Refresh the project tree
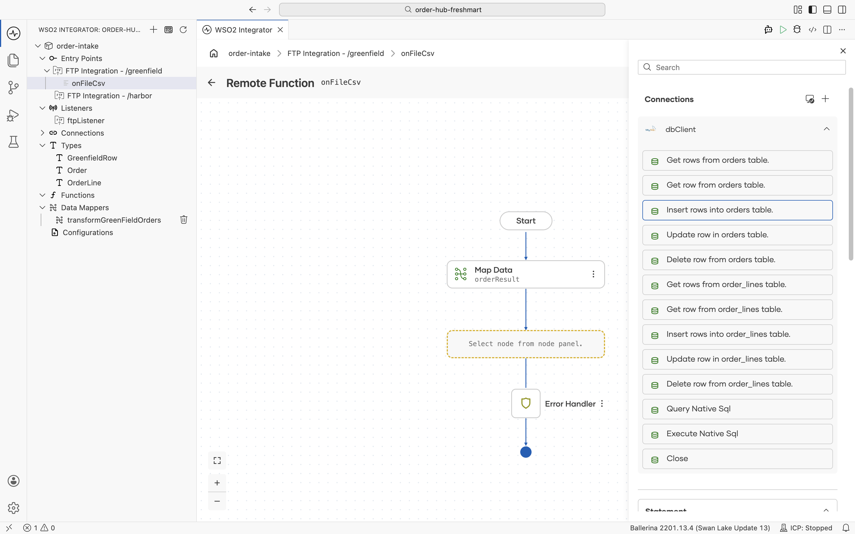The width and height of the screenshot is (855, 534). click(x=183, y=30)
